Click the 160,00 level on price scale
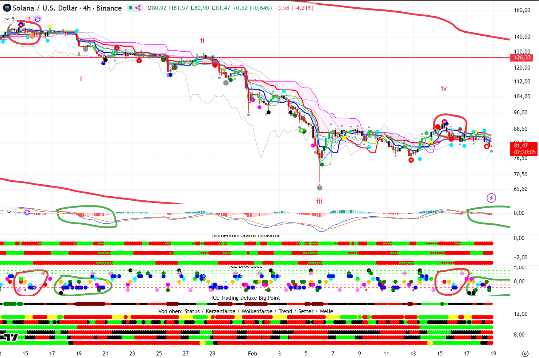 [522, 10]
